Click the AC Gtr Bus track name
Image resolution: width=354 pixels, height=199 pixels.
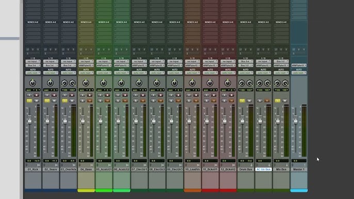point(263,169)
